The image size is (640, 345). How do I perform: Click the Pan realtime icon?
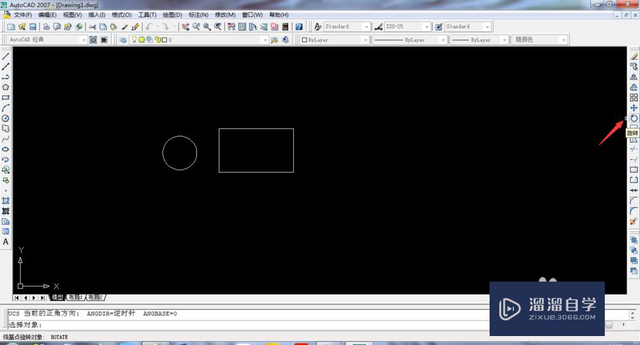(x=186, y=26)
